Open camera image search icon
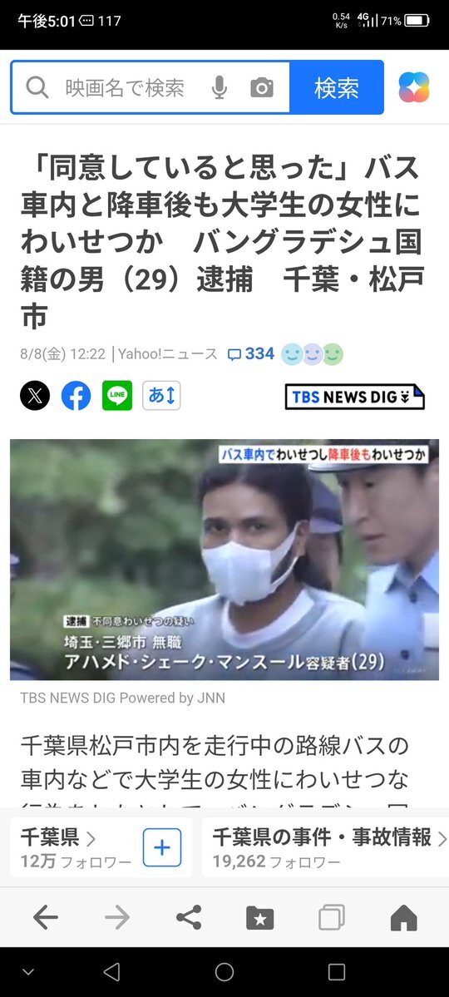The height and width of the screenshot is (997, 449). 261,88
